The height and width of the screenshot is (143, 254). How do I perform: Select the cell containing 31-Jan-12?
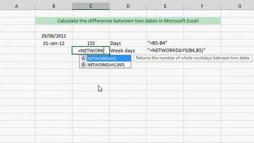coord(54,43)
